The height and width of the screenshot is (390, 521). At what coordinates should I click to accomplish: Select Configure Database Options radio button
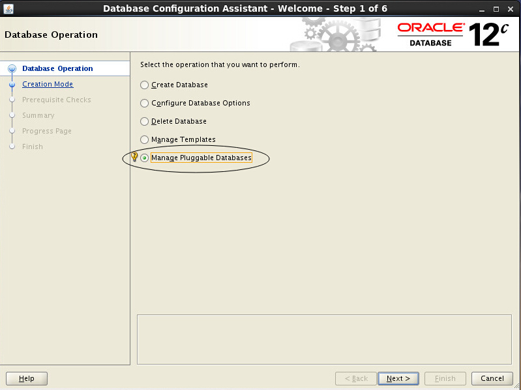[144, 103]
